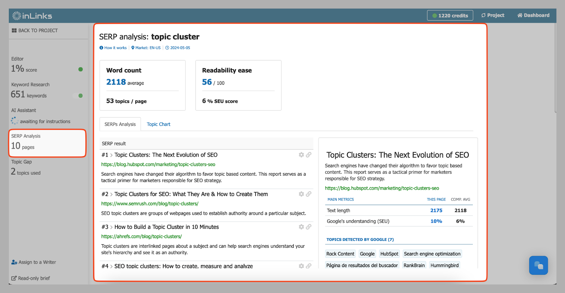Click title Topic Clusters: The Next Evolution of SEO in list
The image size is (565, 293).
click(x=166, y=155)
